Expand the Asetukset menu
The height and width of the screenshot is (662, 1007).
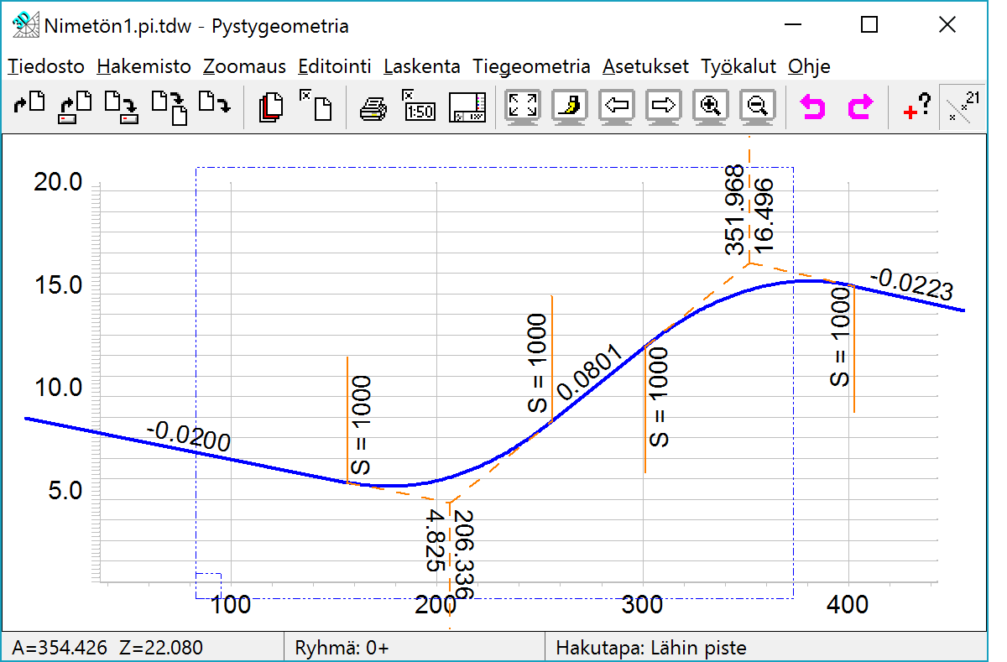[645, 67]
